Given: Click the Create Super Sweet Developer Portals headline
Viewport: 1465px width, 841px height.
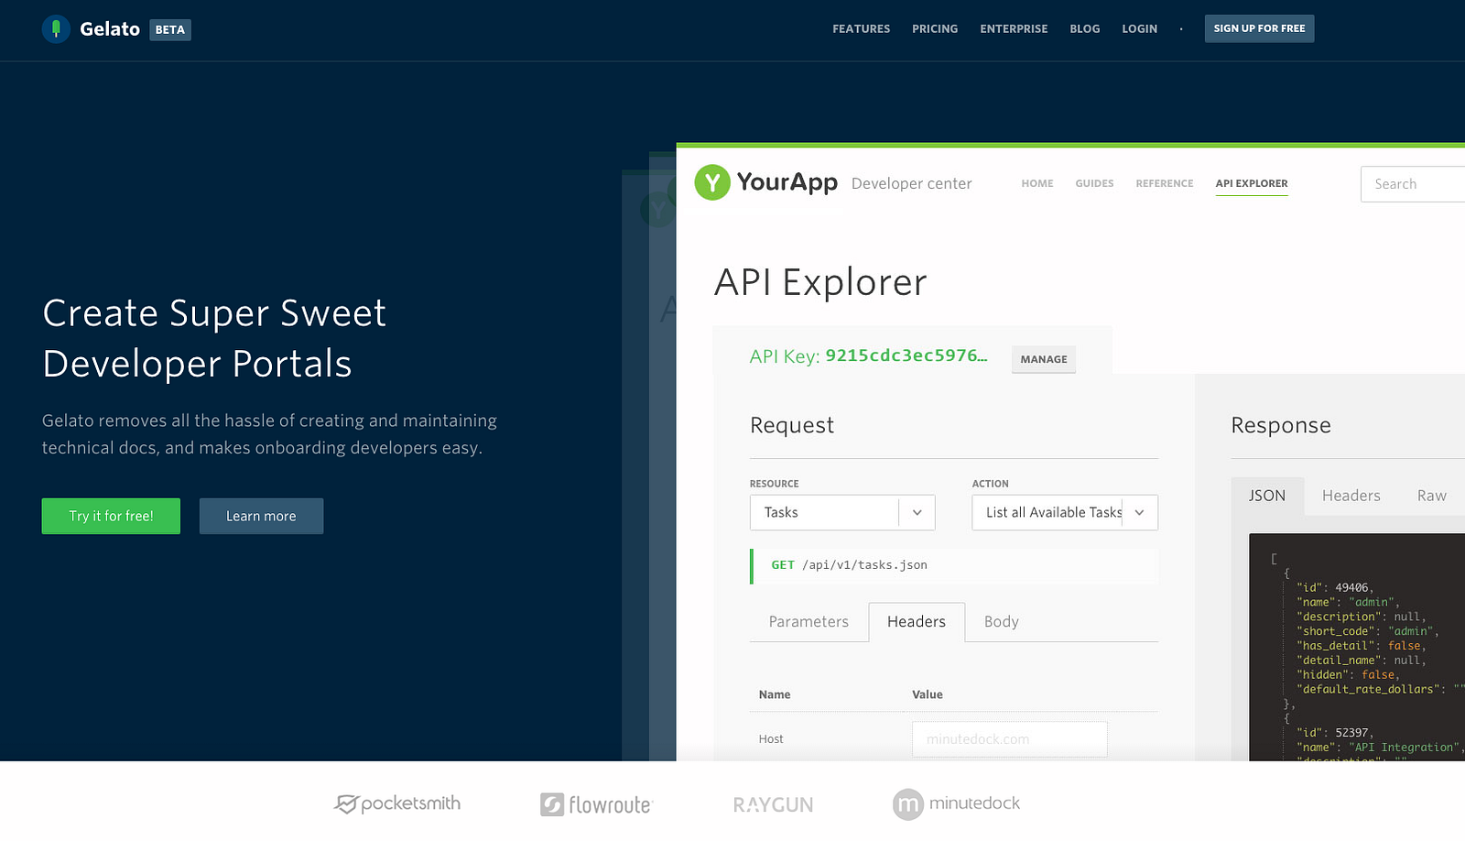Looking at the screenshot, I should pos(214,338).
